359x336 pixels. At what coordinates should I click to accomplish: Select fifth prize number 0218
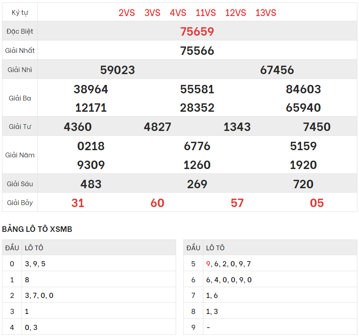91,146
